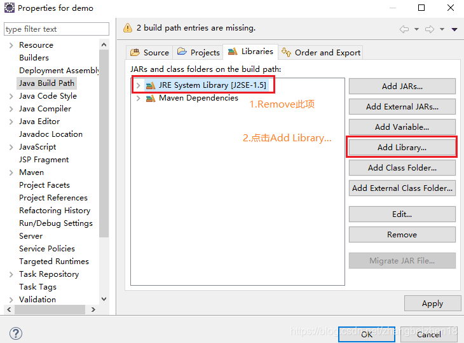Open the Javadoc Location page

click(51, 134)
